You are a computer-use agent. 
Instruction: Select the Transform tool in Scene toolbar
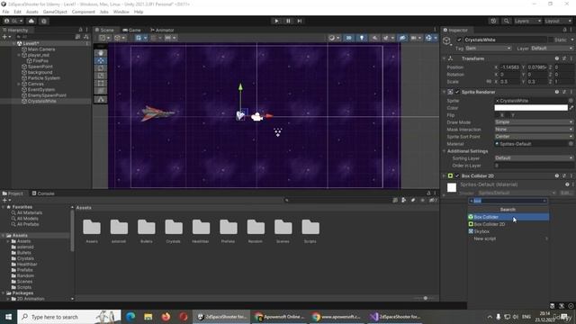pyautogui.click(x=100, y=91)
